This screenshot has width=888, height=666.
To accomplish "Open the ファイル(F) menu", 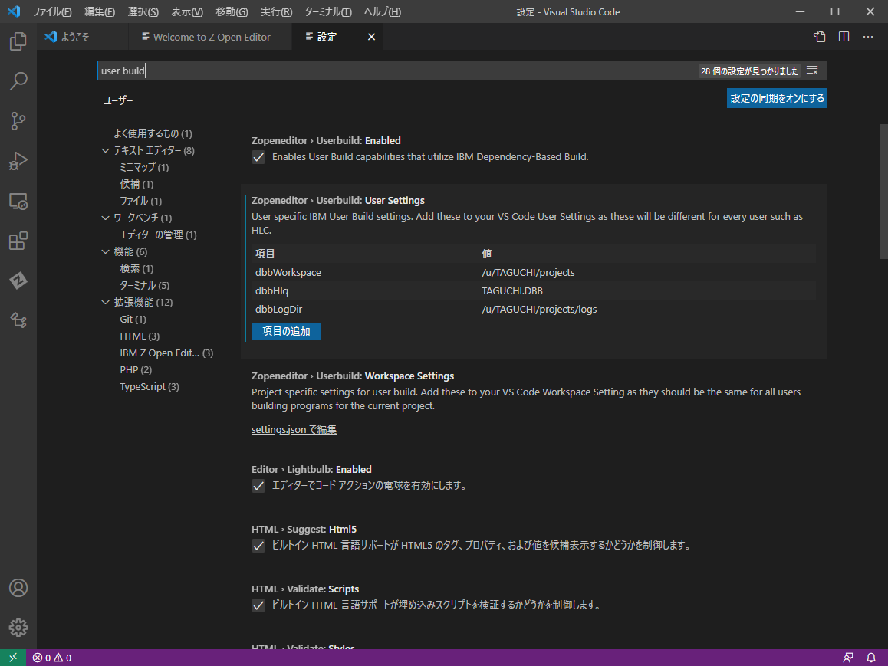I will click(52, 12).
